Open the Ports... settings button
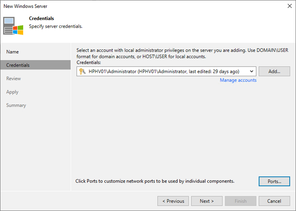Screen dimensions: 296x211 click(x=274, y=181)
